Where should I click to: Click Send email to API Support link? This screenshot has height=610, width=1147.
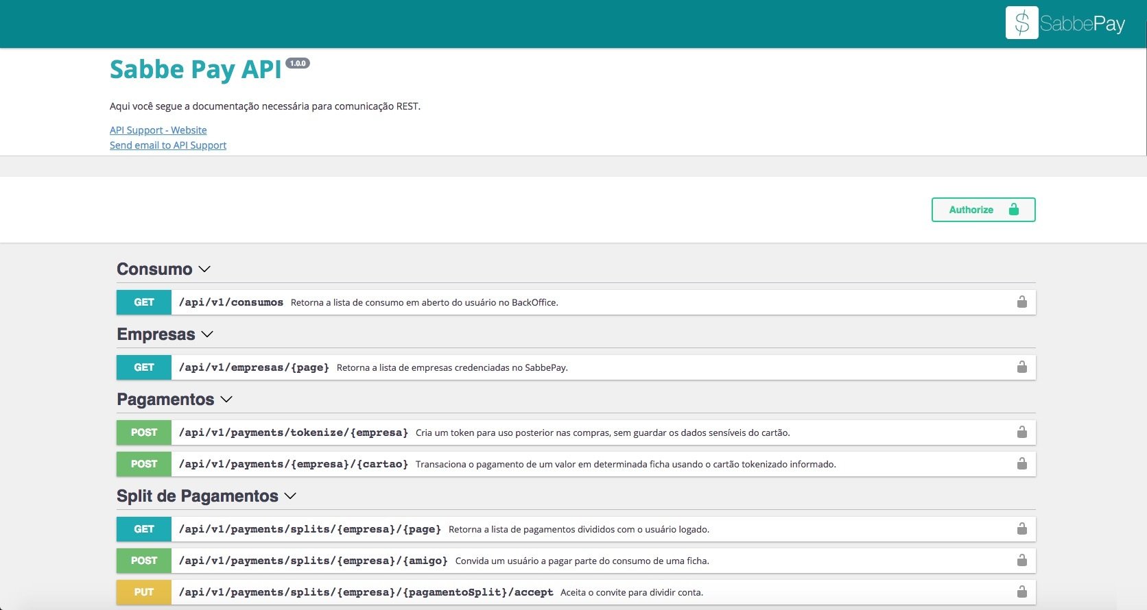pos(168,145)
